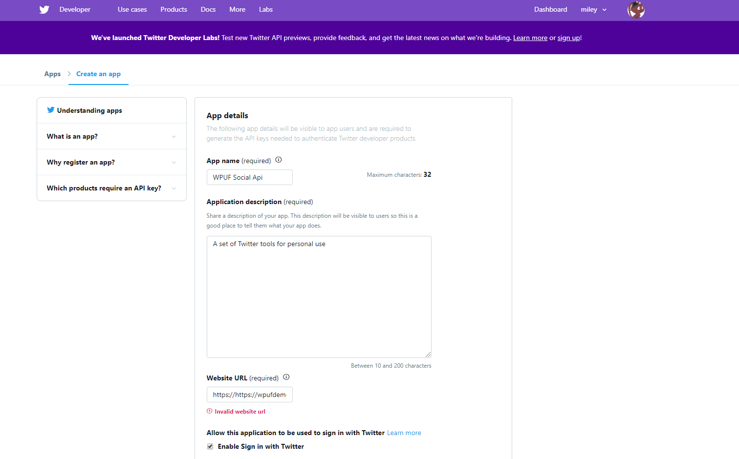Click the Invalid website url warning icon
Screen dimensions: 739x459
[x=209, y=411]
